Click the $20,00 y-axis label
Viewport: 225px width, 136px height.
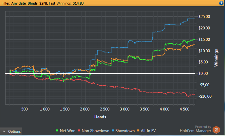(x=204, y=28)
